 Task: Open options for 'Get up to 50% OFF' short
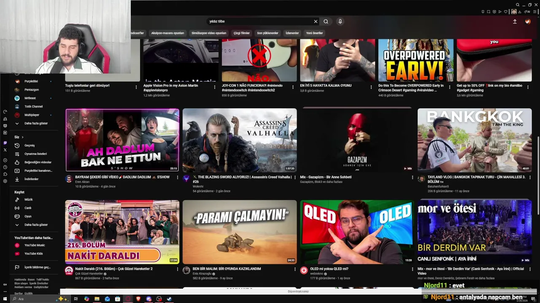(528, 87)
